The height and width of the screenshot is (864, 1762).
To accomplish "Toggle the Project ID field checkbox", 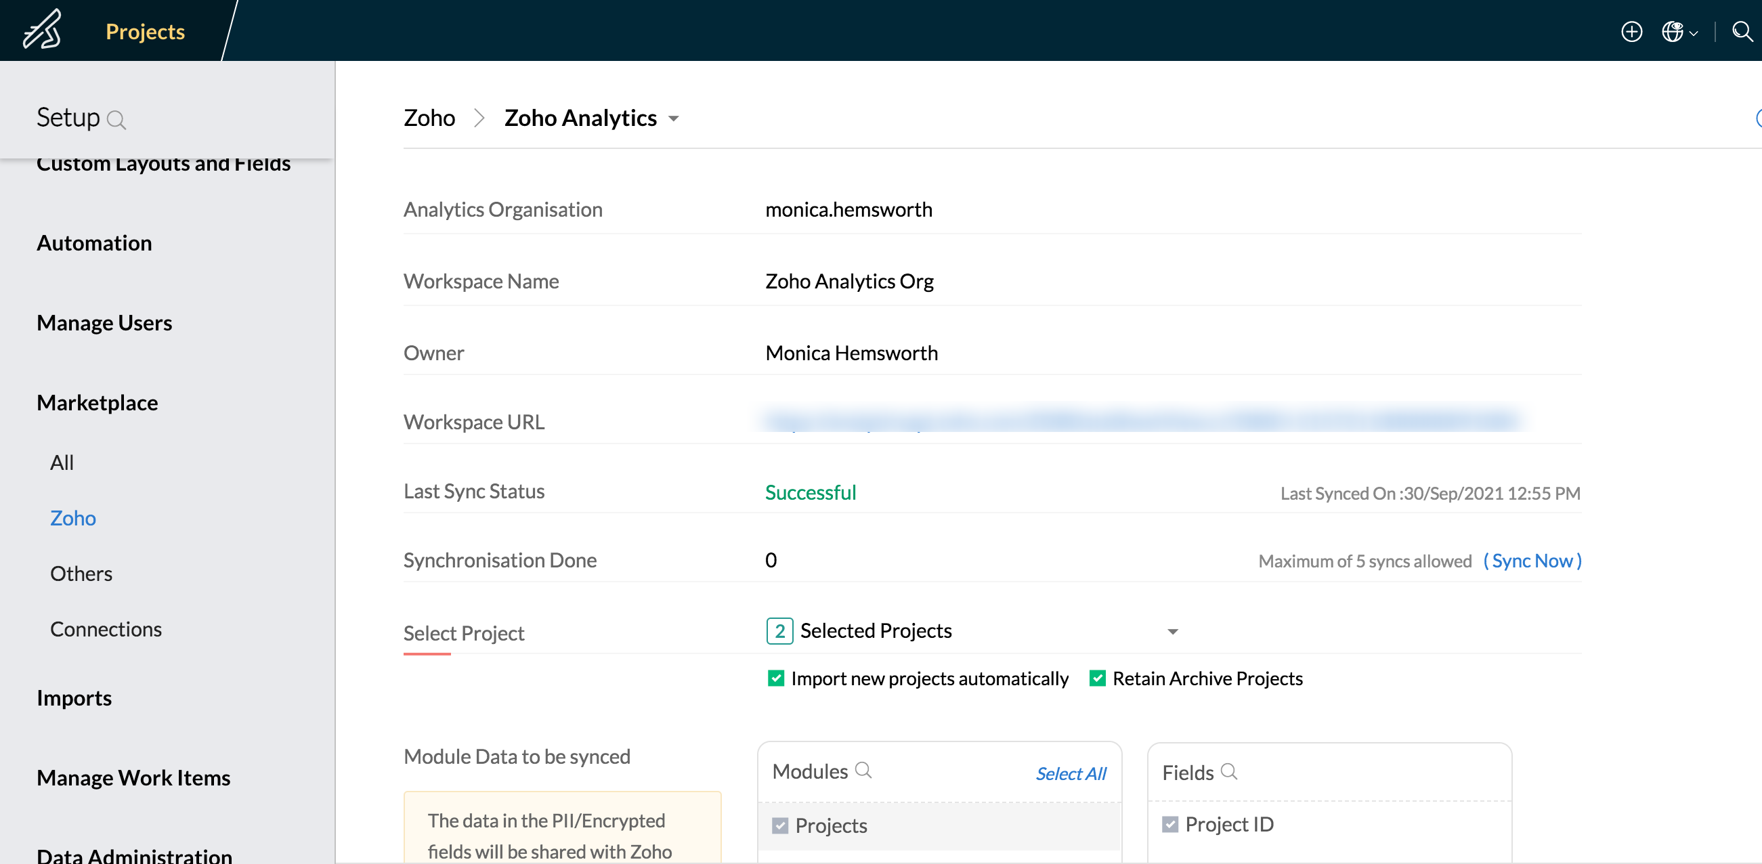I will 1170,823.
